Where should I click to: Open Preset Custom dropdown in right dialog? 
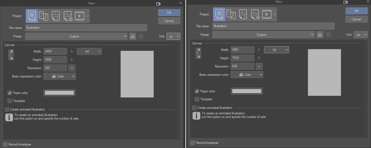click(263, 35)
